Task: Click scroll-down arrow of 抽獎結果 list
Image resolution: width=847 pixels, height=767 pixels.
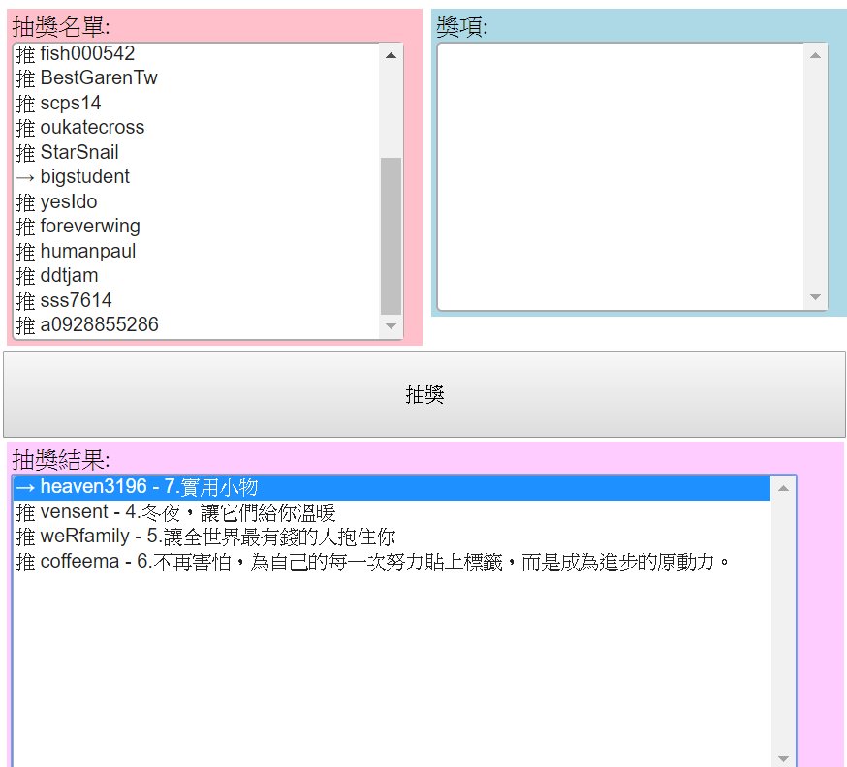Action: click(x=783, y=759)
